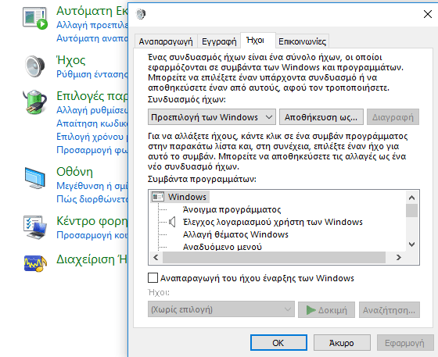Open the Αλλαγή ρυθμίσεων power link
Image resolution: width=438 pixels, height=357 pixels.
tap(92, 110)
